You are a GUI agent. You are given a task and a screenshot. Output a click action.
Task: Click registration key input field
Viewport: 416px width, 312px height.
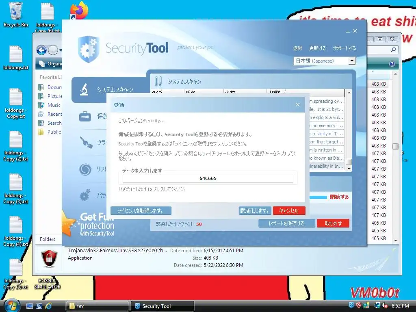tap(208, 178)
